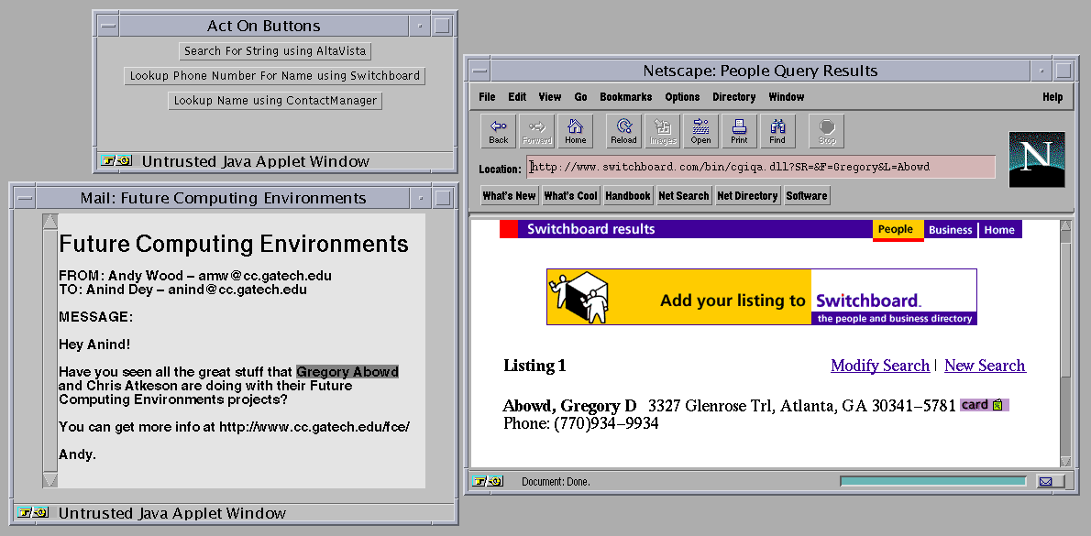
Task: Click the Location URL input field
Action: 761,168
